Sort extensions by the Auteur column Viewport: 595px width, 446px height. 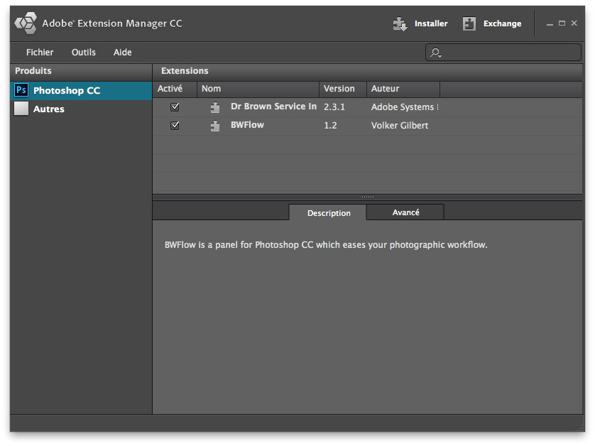click(x=403, y=89)
